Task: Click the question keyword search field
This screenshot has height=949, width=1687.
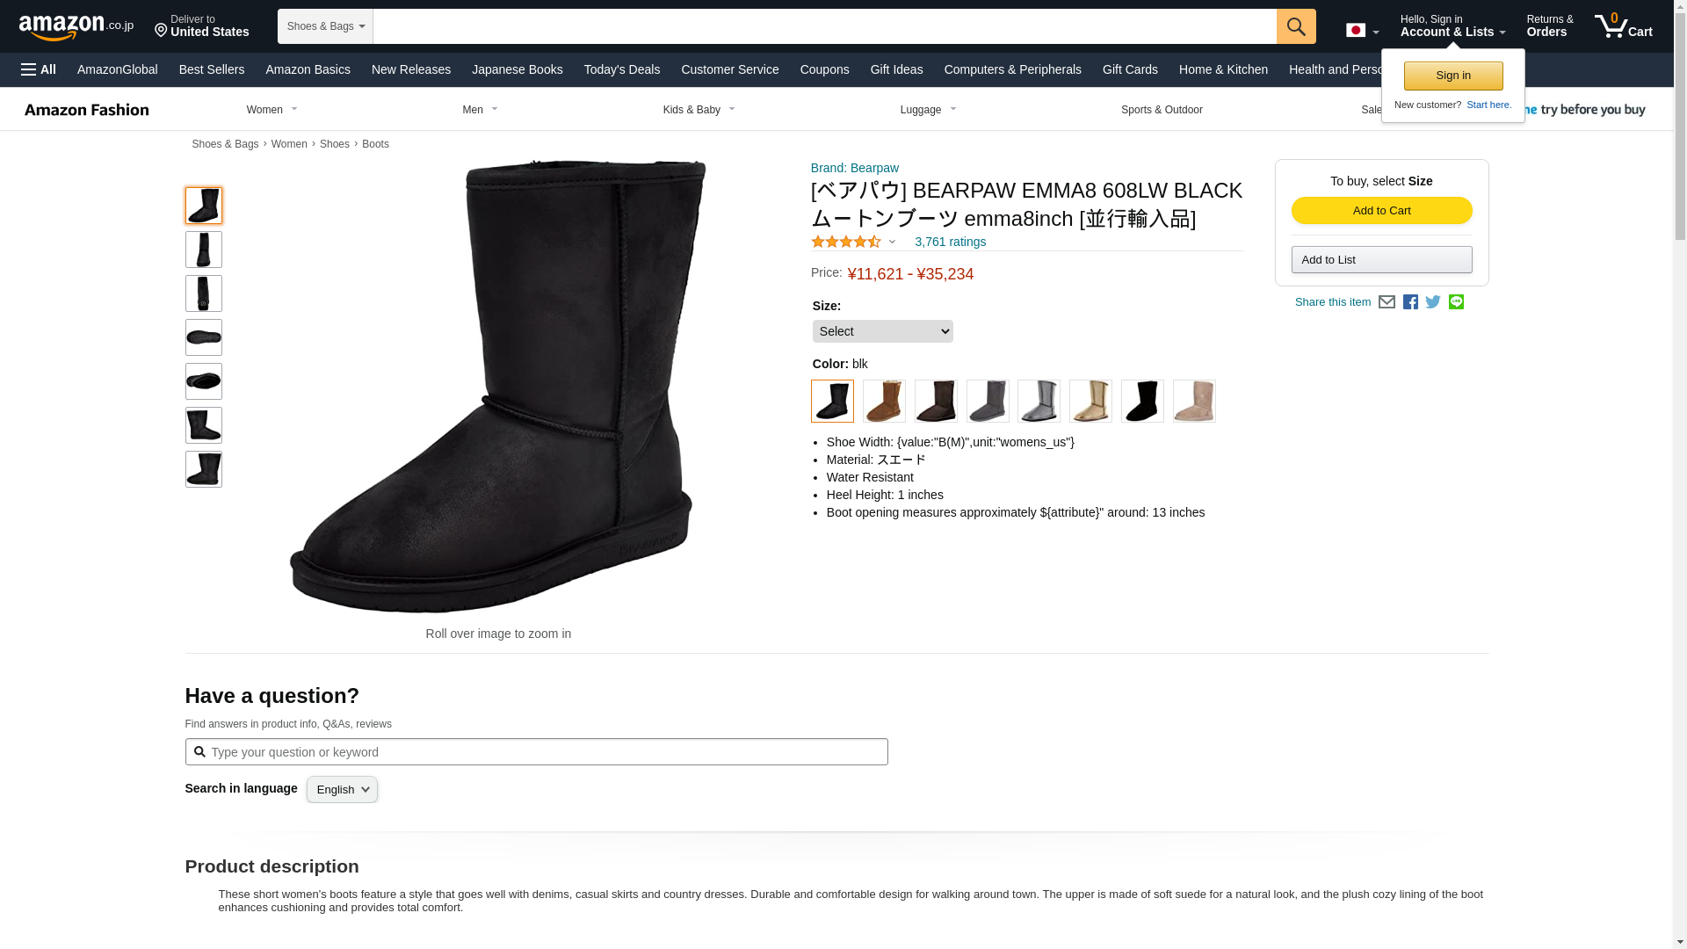Action: pos(536,752)
